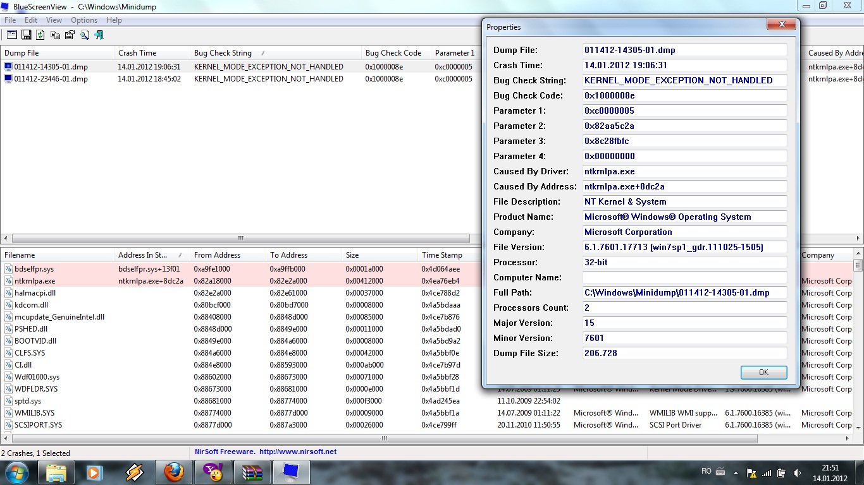Click the SCSIPORT.SYS file icon
Viewport: 864px width, 485px height.
pyautogui.click(x=8, y=425)
